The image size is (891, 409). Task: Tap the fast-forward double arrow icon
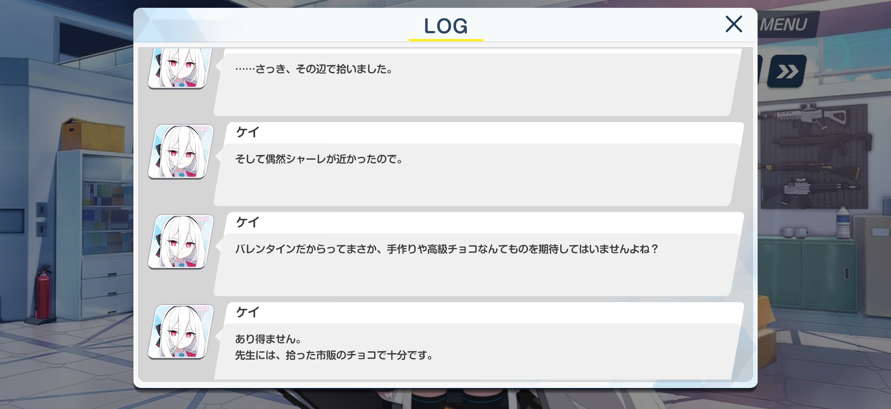787,72
